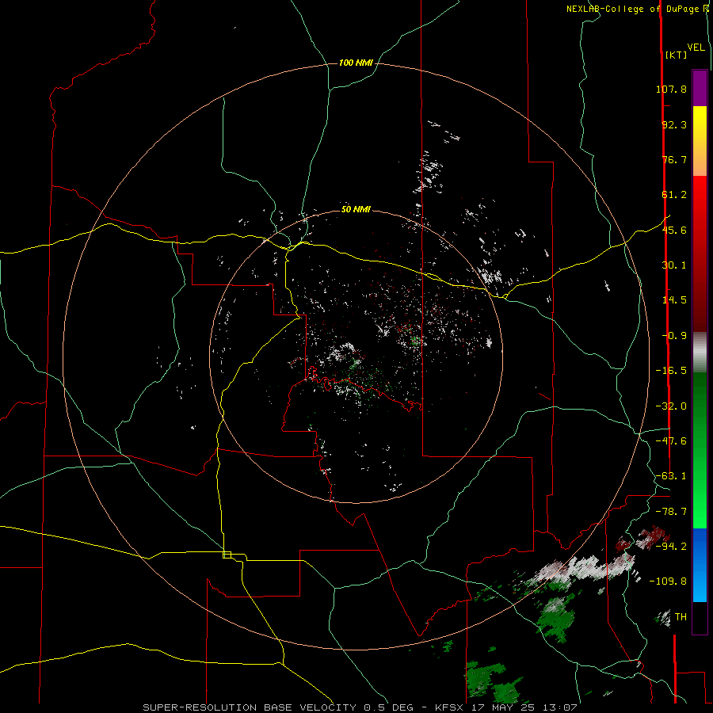Click the -32.0 value on velocity scale
Screen dimensions: 713x713
click(x=671, y=406)
